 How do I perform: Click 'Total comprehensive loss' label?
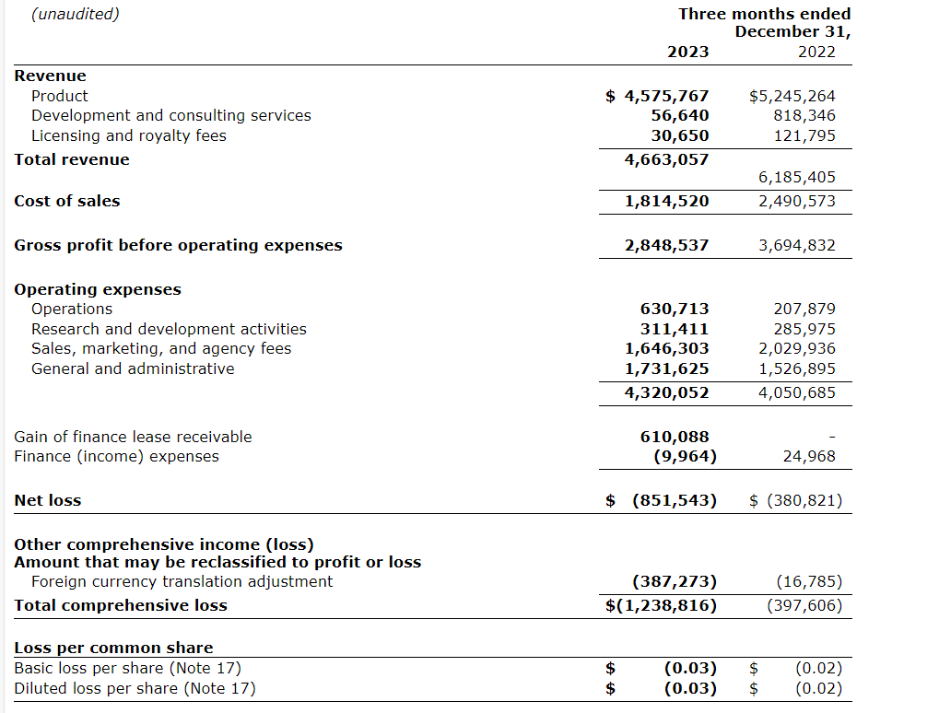click(121, 606)
